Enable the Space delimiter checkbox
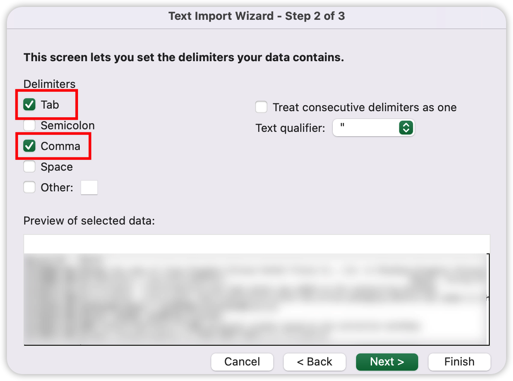Viewport: 513px width, 381px height. click(x=29, y=167)
